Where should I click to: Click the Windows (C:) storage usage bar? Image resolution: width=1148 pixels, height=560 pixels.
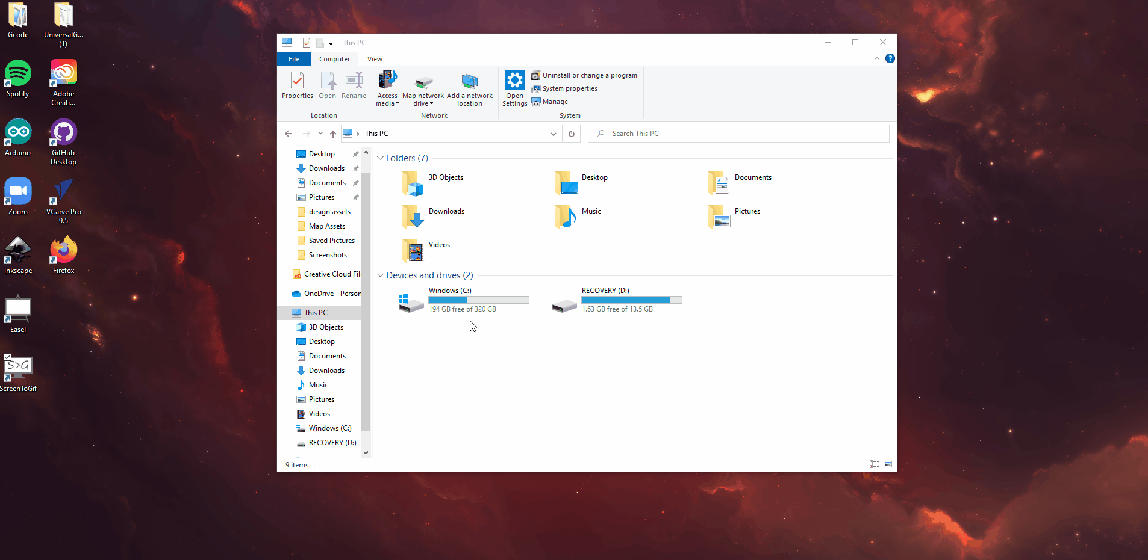click(478, 300)
